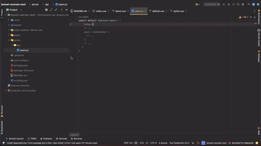Open the Problems tool window
261x146 pixels.
(x=46, y=139)
